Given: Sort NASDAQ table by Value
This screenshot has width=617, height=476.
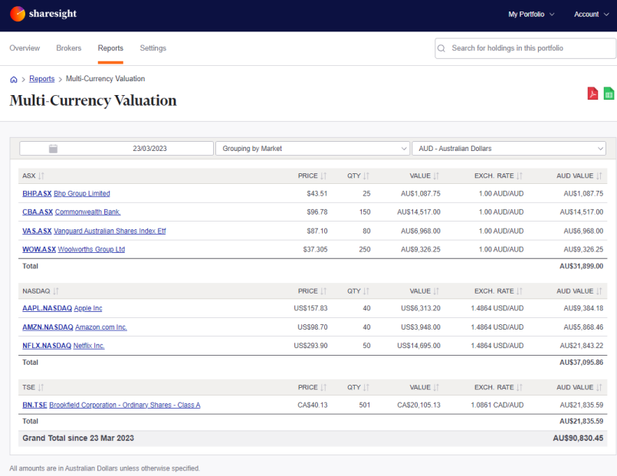Looking at the screenshot, I should click(436, 291).
